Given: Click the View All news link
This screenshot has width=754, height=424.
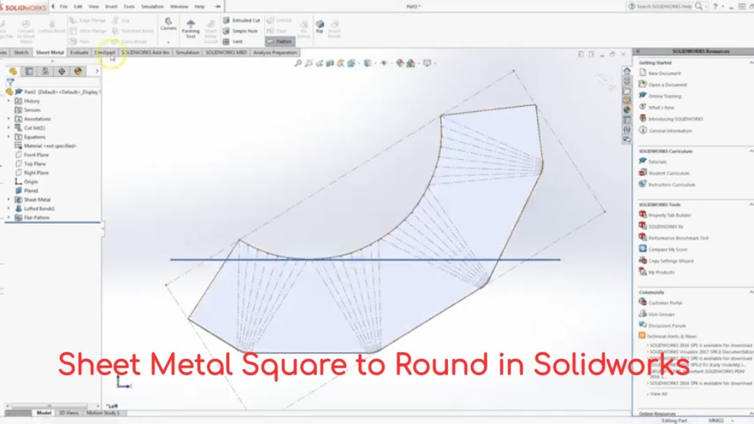Looking at the screenshot, I should (659, 394).
